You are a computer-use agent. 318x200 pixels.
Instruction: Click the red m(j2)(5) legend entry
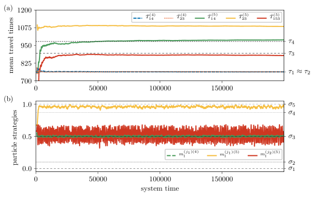[264, 155]
